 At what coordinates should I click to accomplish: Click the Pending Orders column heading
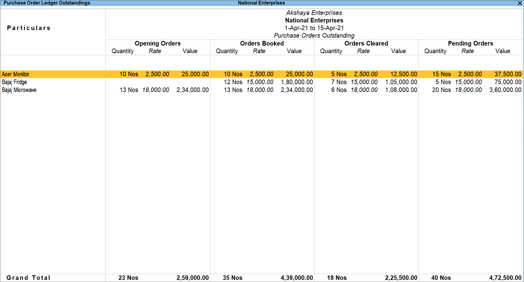pos(470,43)
